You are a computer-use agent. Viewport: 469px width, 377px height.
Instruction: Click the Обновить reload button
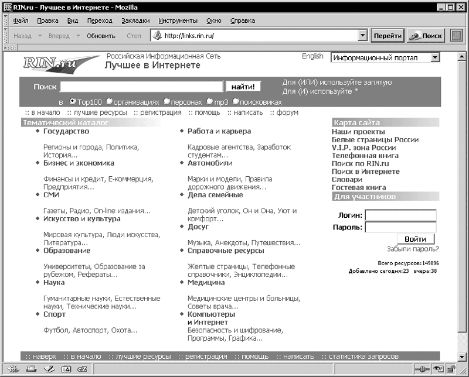[101, 36]
